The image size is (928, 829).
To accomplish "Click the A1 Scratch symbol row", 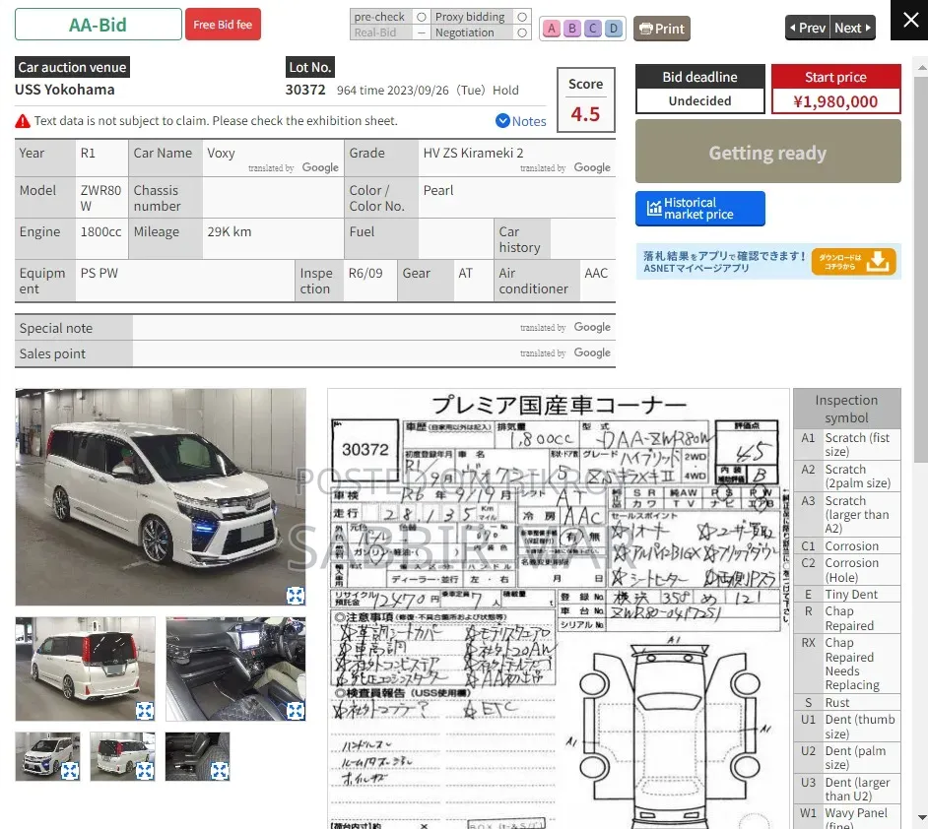I will pyautogui.click(x=847, y=445).
